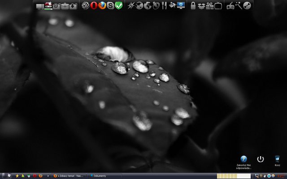Click the yellow star quick launch icon
Image resolution: width=287 pixels, height=179 pixels.
tap(17, 176)
